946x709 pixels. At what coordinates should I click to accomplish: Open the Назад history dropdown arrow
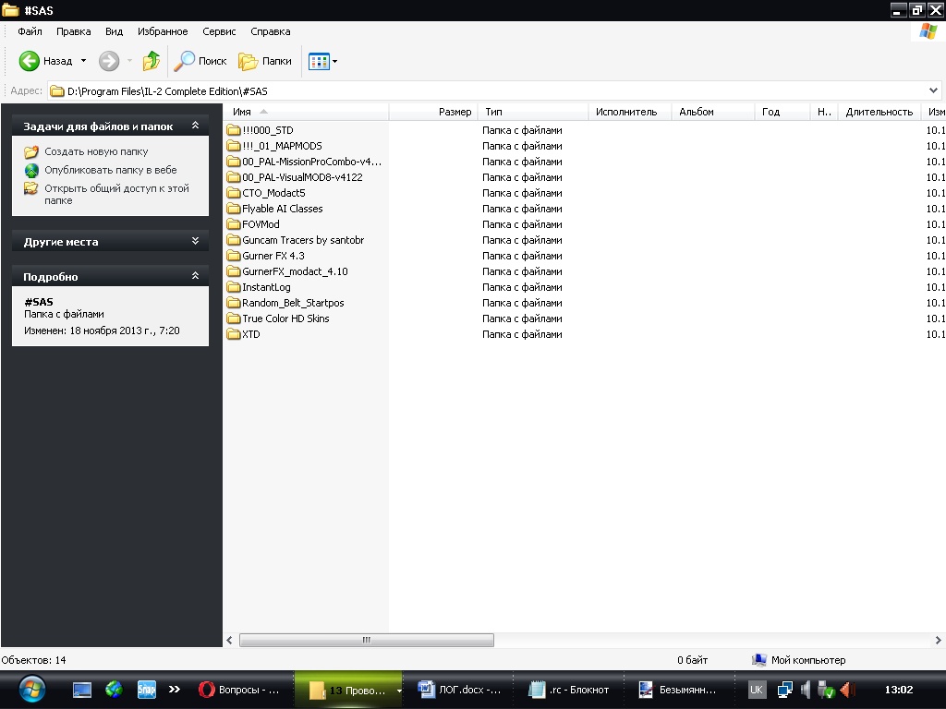(83, 61)
